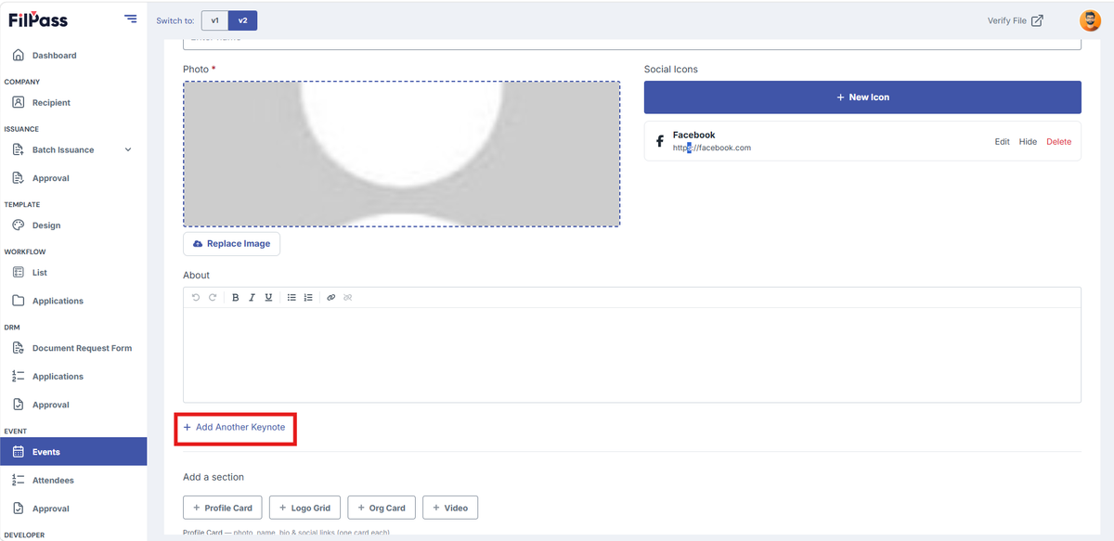Click the Event Approval icon

tap(19, 509)
